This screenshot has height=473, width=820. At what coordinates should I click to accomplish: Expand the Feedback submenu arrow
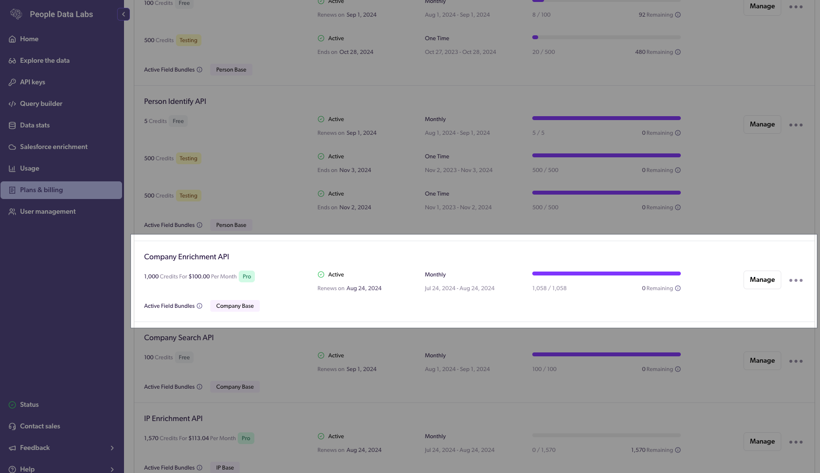pyautogui.click(x=112, y=448)
